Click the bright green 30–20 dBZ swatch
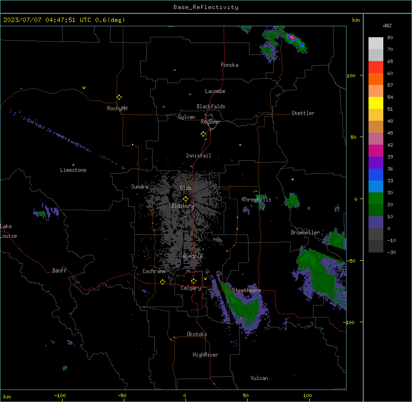The width and height of the screenshot is (412, 402). click(x=376, y=199)
